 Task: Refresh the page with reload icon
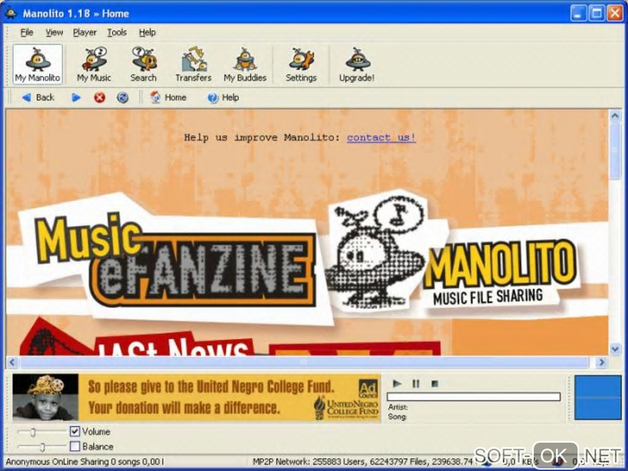pyautogui.click(x=123, y=97)
